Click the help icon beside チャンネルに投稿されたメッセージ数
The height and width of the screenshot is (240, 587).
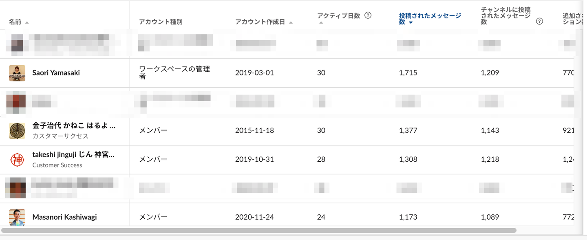point(539,22)
